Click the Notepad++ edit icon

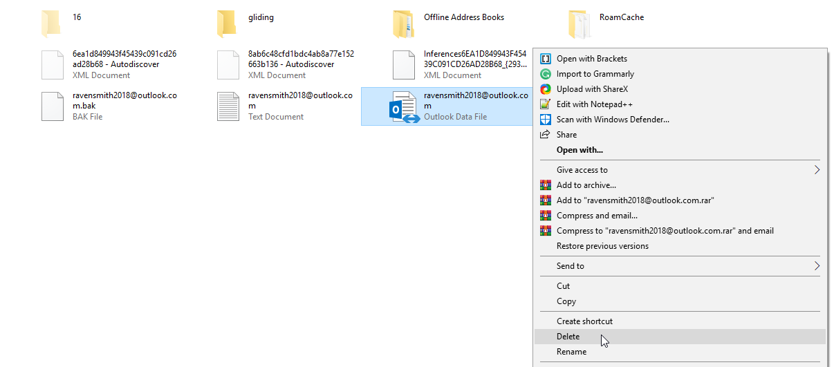(x=545, y=104)
